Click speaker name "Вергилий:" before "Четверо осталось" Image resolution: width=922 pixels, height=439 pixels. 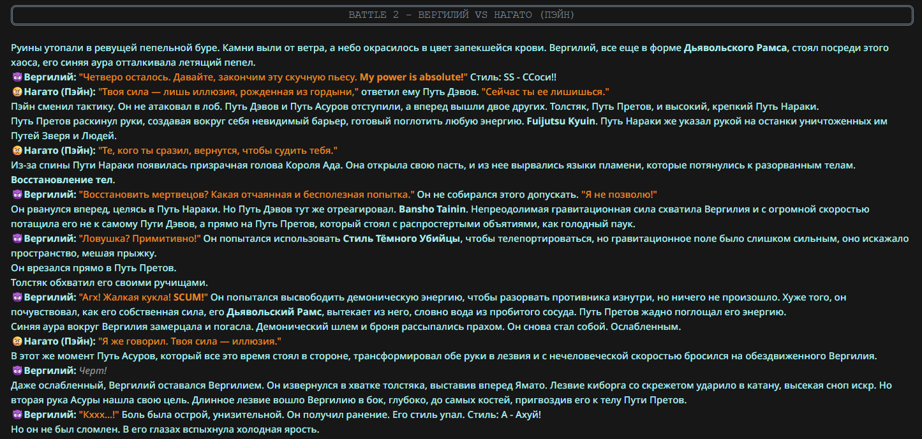[x=50, y=77]
